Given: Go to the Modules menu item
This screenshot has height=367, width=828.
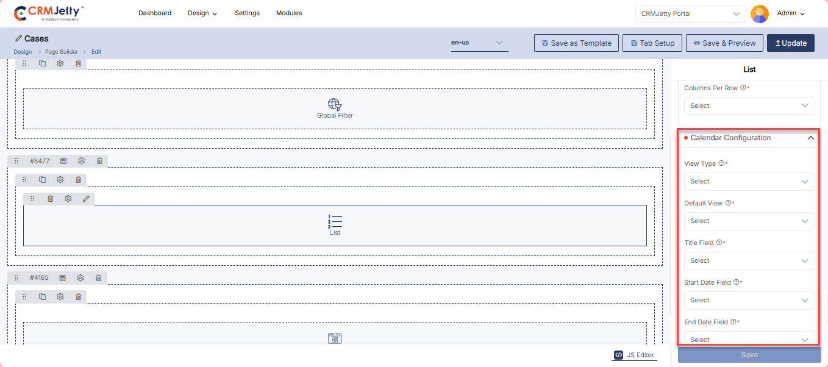Looking at the screenshot, I should 289,13.
